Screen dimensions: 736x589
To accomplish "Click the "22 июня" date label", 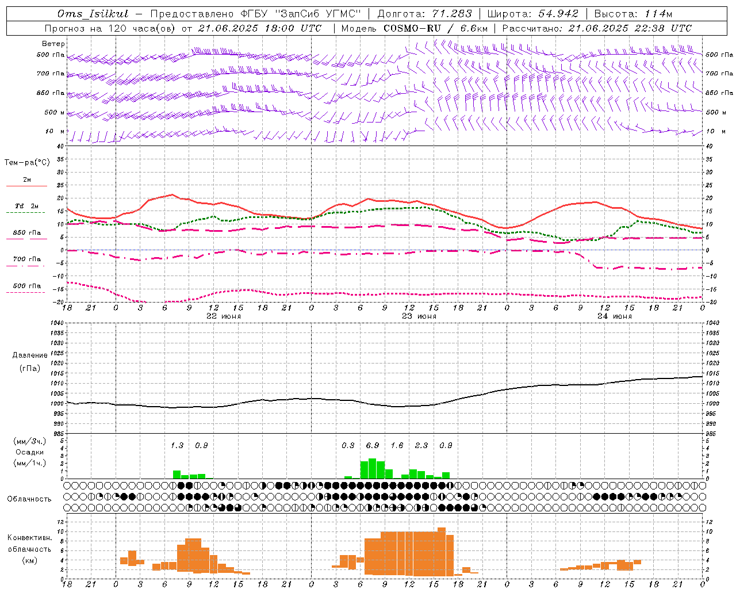I will pos(224,316).
